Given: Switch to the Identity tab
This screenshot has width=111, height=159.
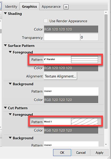Looking at the screenshot, I should [11, 7].
